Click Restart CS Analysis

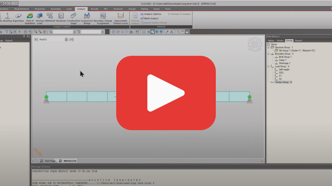(179, 14)
